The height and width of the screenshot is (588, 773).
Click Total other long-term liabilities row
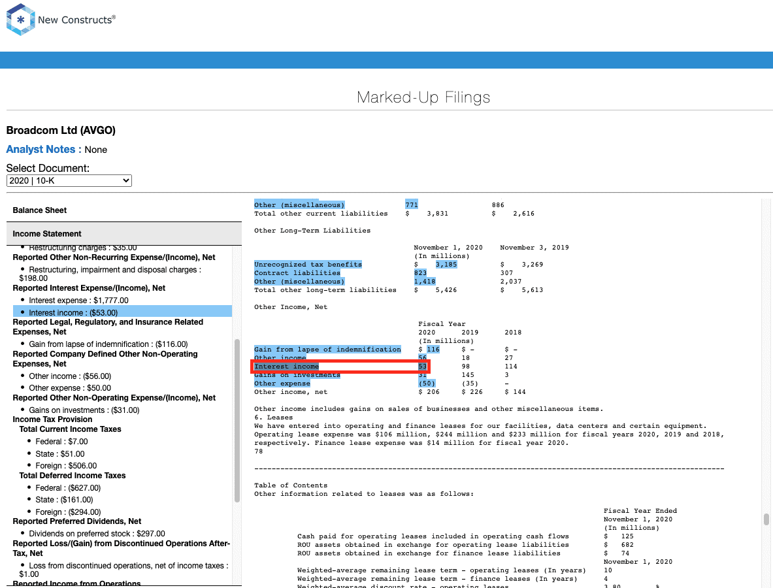[x=399, y=290]
